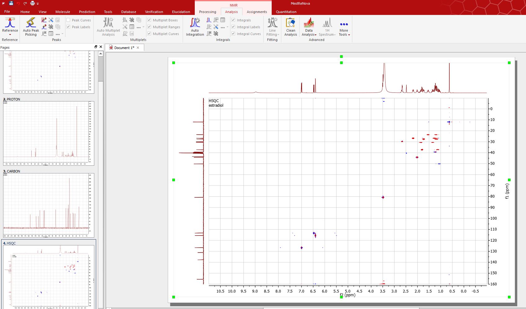The height and width of the screenshot is (309, 526).
Task: Close the Document 1 tab
Action: click(x=138, y=47)
